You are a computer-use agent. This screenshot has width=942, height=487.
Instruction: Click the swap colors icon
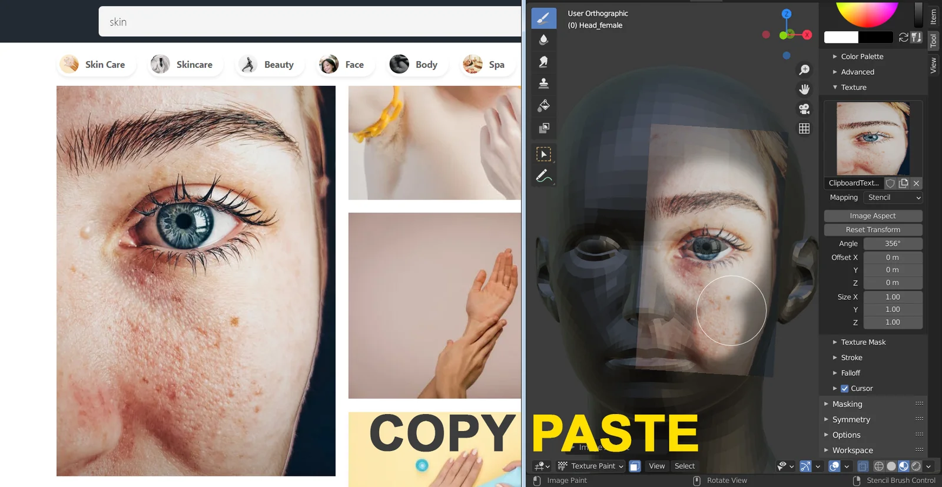(903, 37)
